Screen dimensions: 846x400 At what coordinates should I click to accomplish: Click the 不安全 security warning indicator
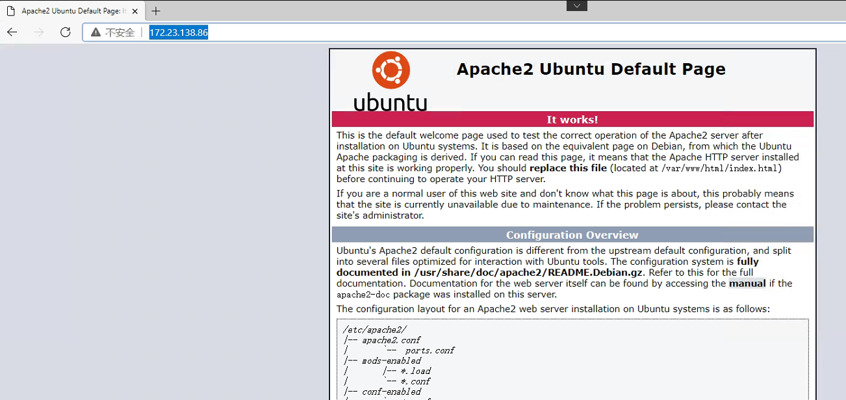click(121, 32)
